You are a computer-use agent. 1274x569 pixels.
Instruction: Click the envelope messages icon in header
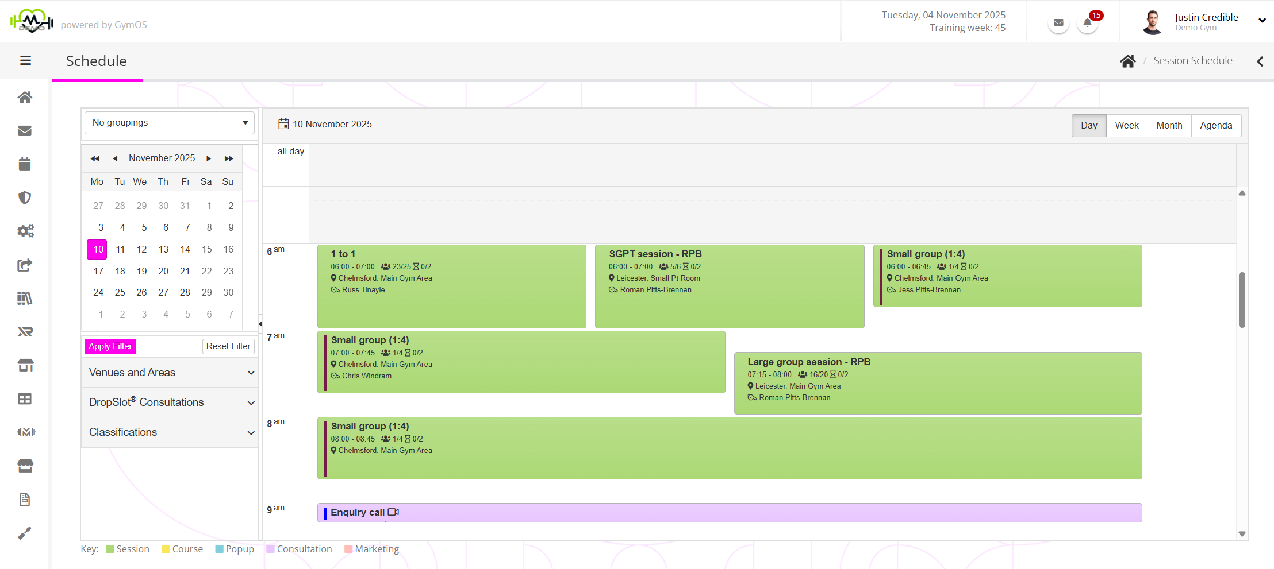(x=1058, y=23)
